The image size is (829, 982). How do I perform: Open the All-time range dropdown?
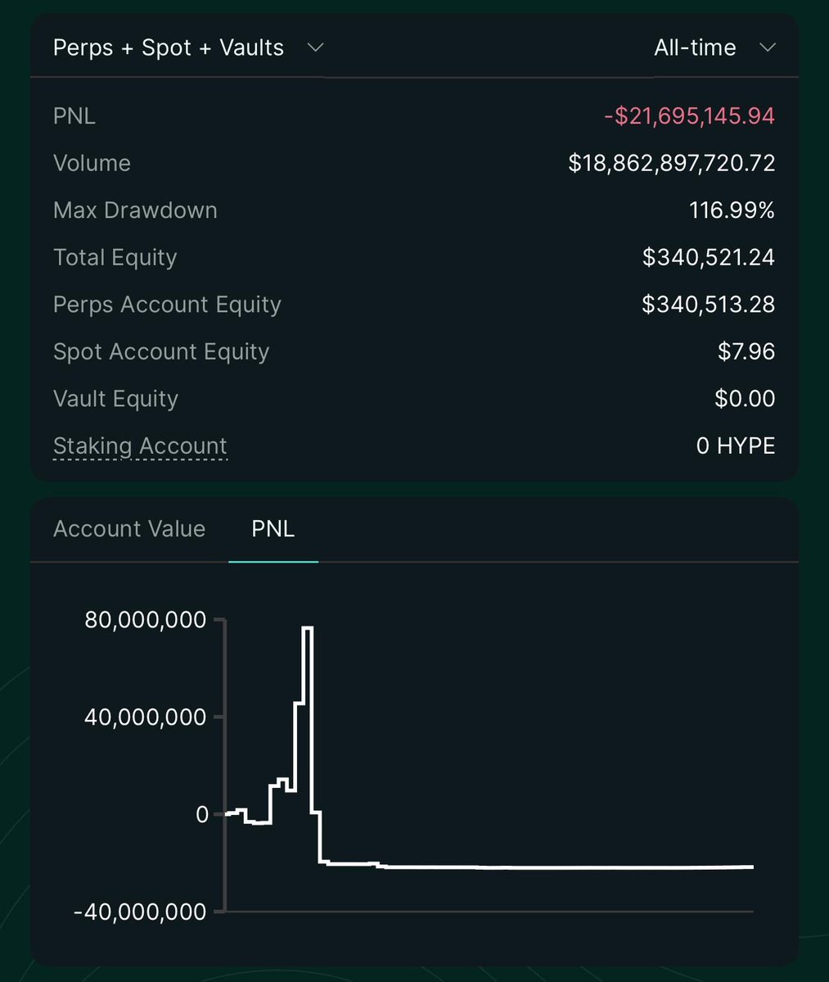(695, 48)
